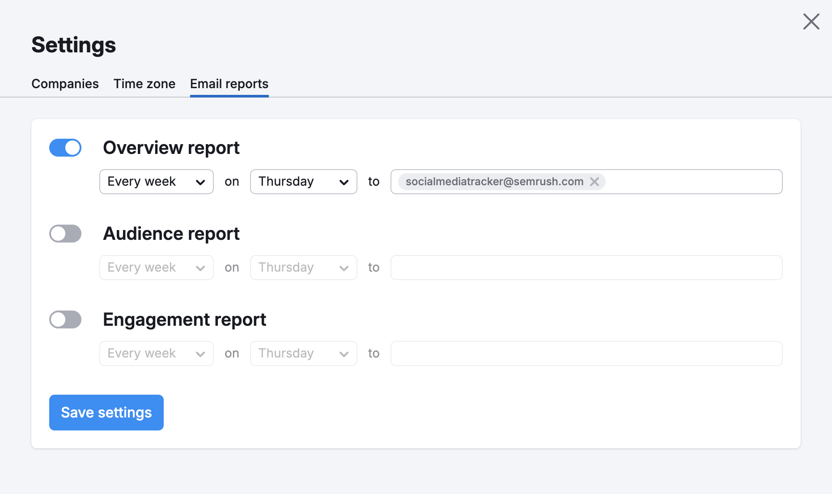
Task: Enable the Engagement report emails
Action: [65, 319]
